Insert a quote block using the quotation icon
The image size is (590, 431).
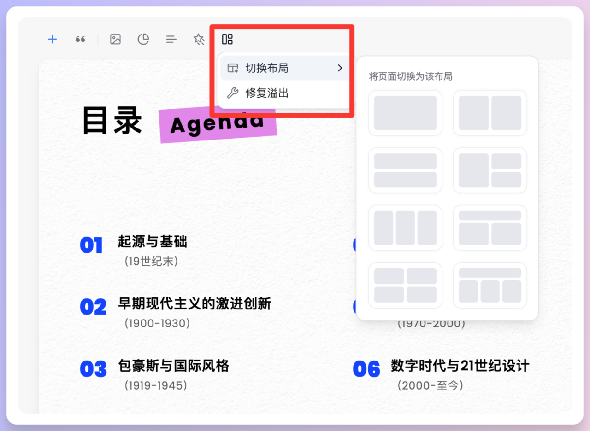point(80,39)
